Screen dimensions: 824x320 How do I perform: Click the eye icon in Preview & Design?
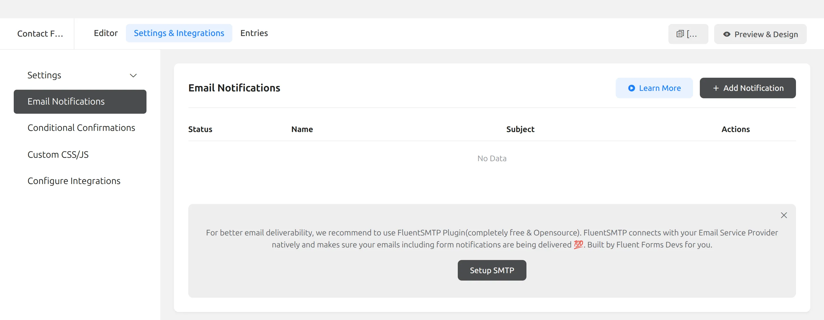(x=727, y=34)
